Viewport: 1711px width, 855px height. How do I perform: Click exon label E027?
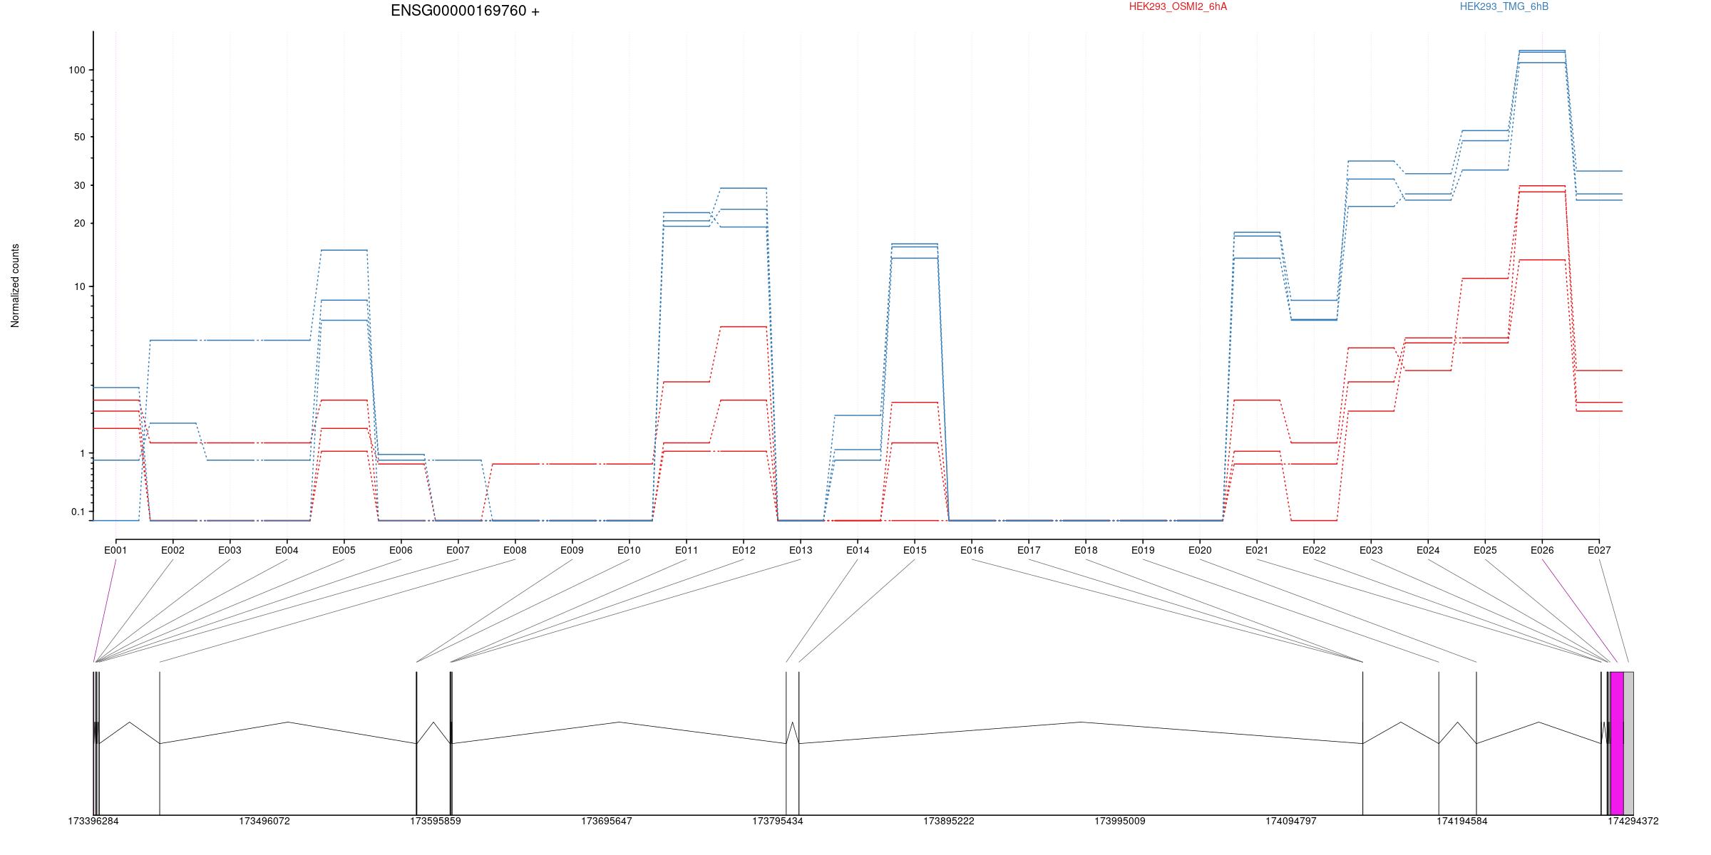[x=1599, y=550]
